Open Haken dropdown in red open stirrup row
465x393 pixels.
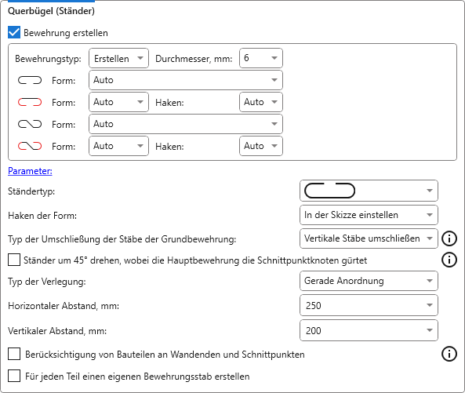click(x=261, y=102)
